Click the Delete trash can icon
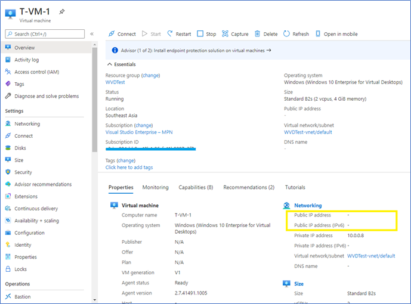 point(258,34)
